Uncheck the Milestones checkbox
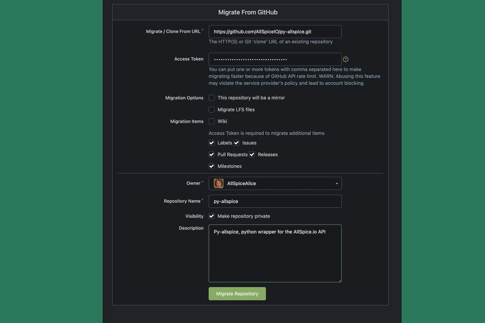The height and width of the screenshot is (323, 485). (x=211, y=166)
